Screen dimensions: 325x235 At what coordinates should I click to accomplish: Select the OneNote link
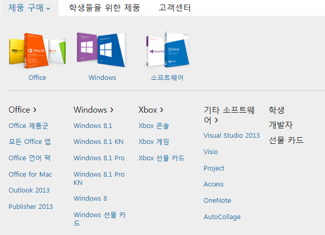(x=217, y=201)
